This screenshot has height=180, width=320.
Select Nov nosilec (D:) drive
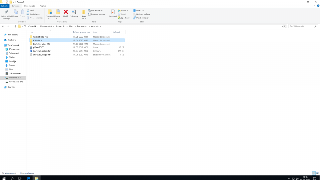tap(16, 82)
